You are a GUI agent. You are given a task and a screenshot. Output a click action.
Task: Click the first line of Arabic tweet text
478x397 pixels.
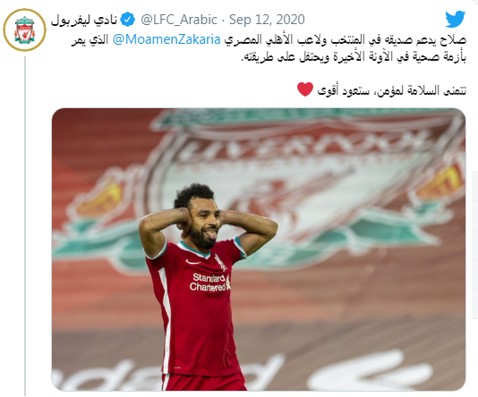pos(269,39)
